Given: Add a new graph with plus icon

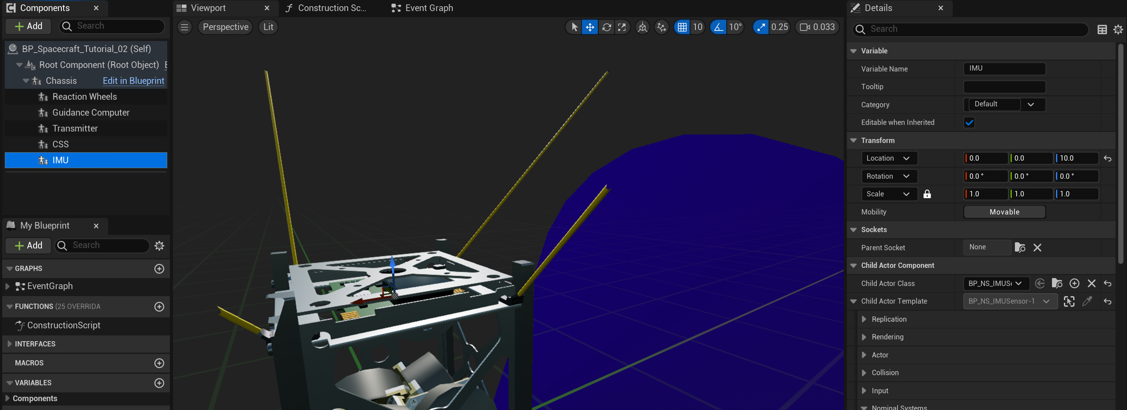Looking at the screenshot, I should 159,269.
